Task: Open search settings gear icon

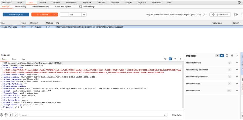Action: click(6, 115)
